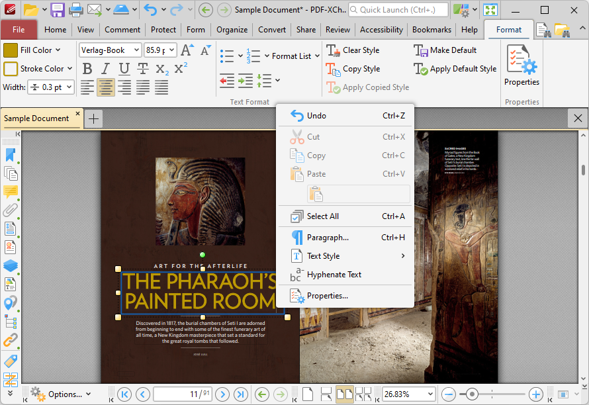Open the Attachments paperclip pane
This screenshot has height=405, width=589.
point(11,210)
